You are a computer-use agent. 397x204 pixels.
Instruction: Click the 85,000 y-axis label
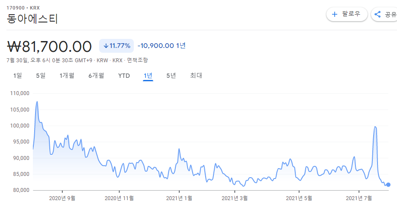(21, 174)
